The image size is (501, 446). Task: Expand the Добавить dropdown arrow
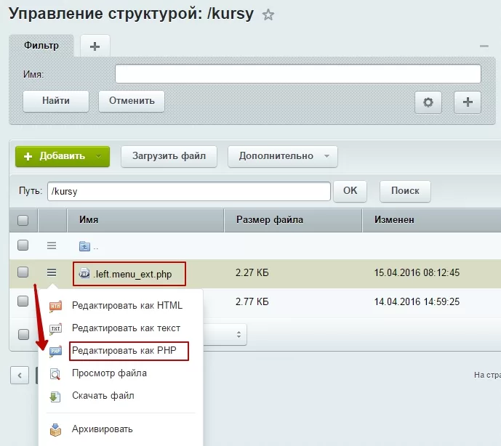point(99,156)
